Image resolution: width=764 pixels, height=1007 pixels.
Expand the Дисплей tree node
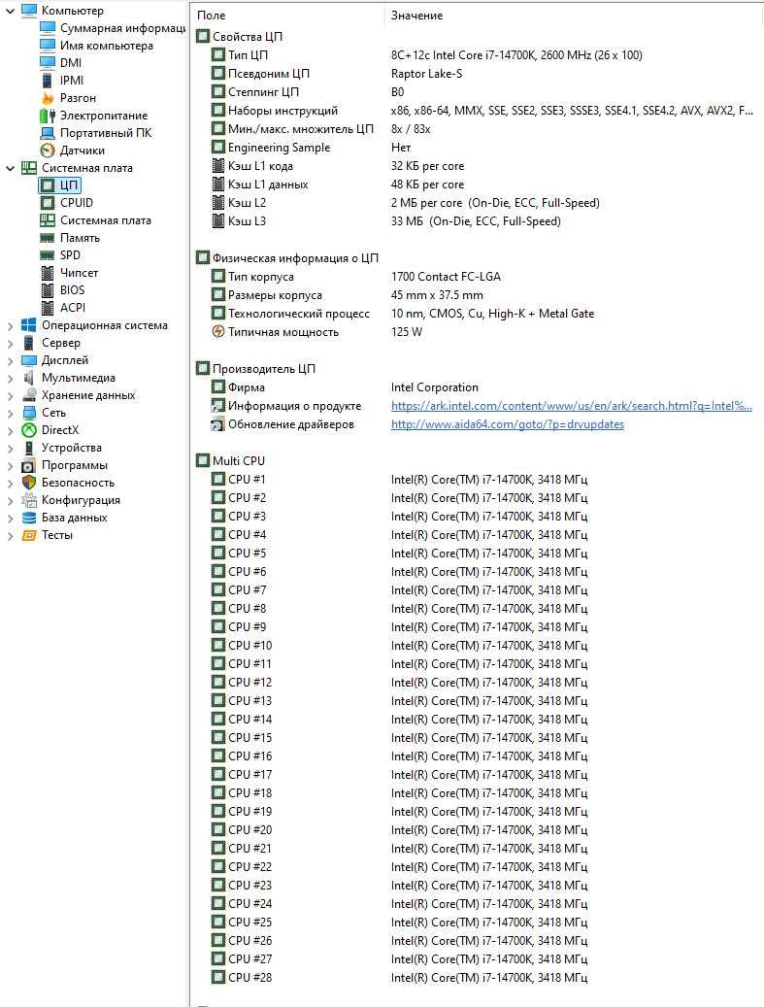10,360
